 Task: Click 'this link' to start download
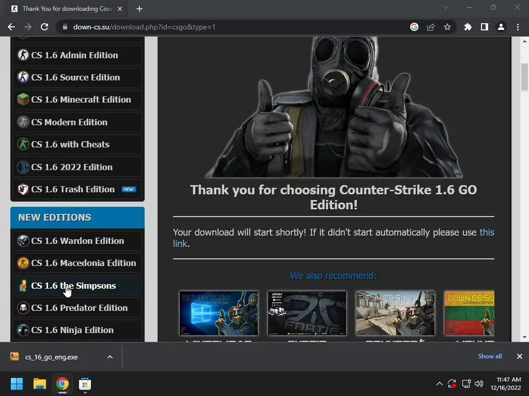click(487, 233)
